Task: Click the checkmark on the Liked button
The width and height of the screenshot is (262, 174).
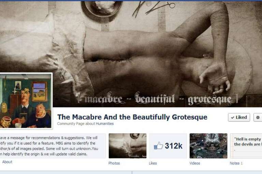Action: pos(232,118)
